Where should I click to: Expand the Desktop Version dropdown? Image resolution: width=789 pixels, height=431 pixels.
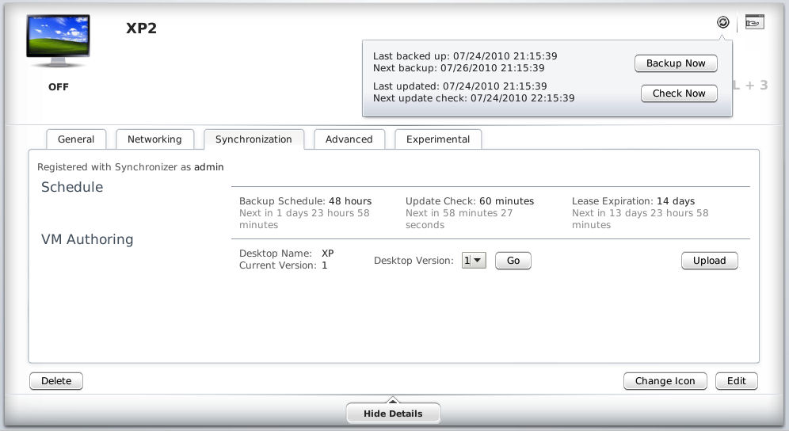[x=474, y=261]
